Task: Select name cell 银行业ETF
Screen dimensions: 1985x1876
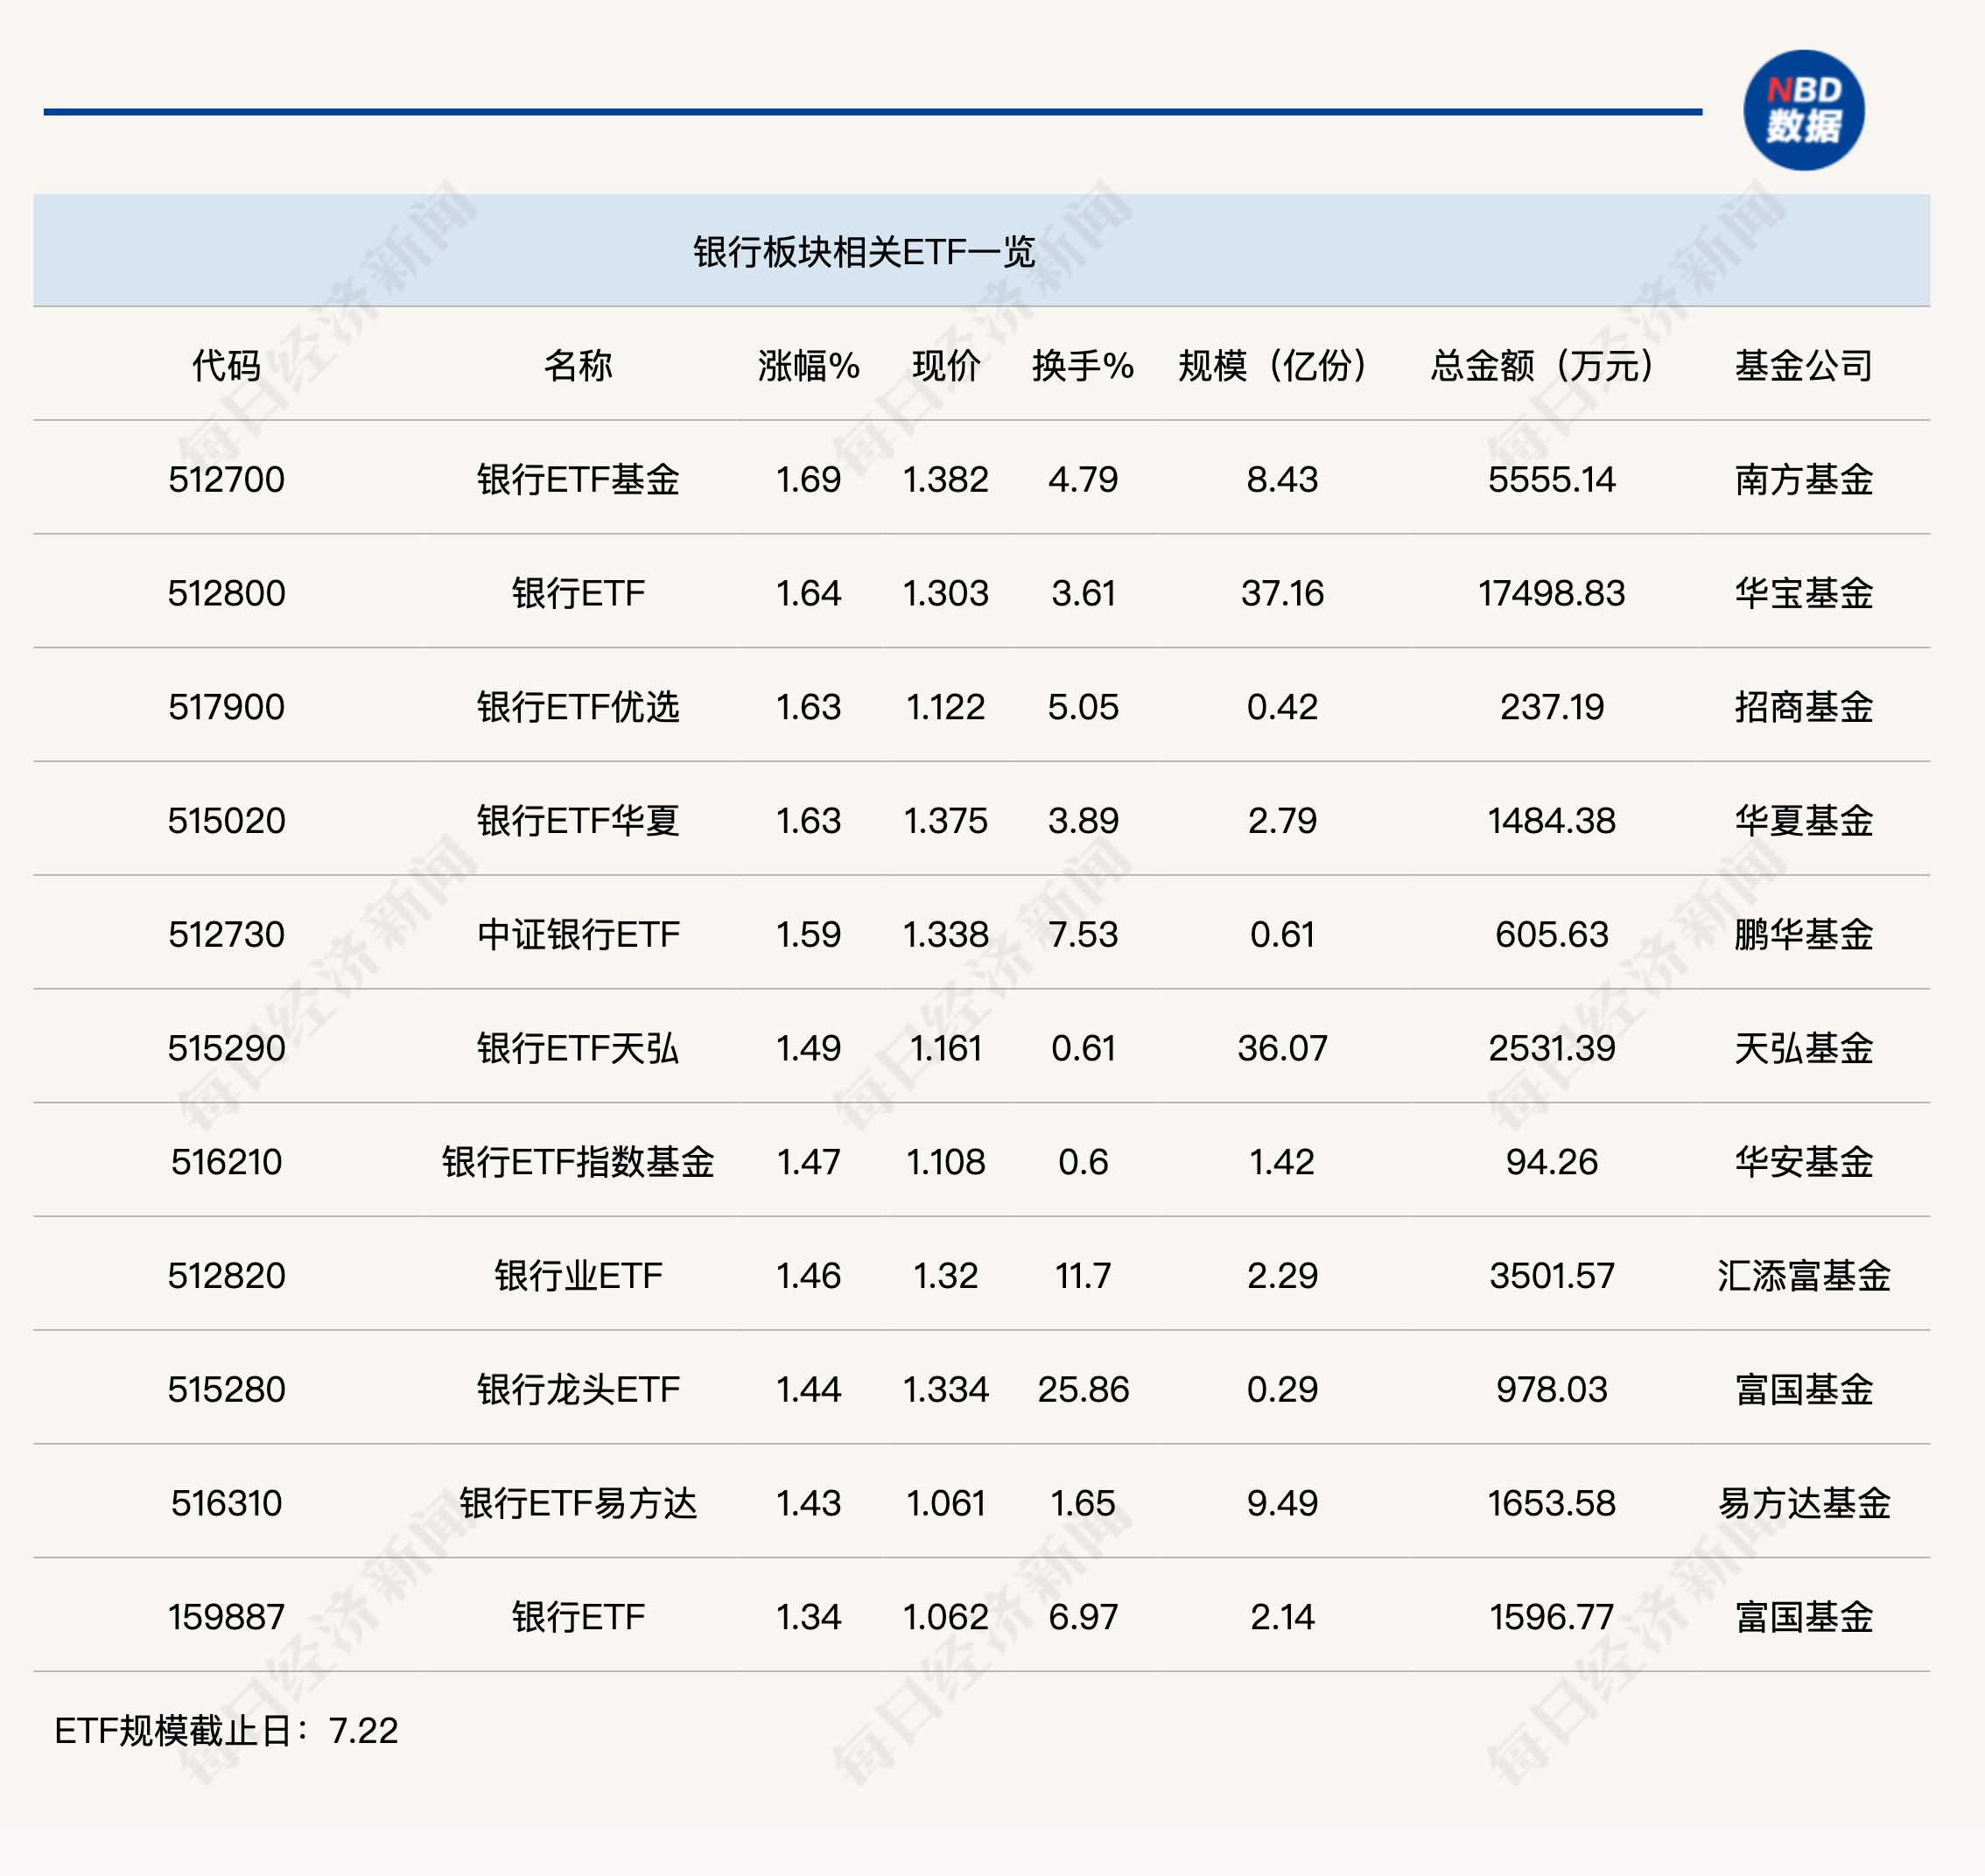Action: (x=578, y=1277)
